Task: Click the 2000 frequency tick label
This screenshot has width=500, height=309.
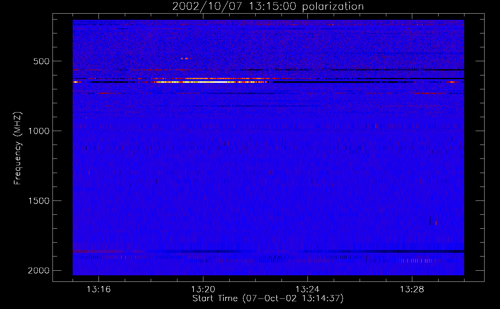Action: click(39, 271)
